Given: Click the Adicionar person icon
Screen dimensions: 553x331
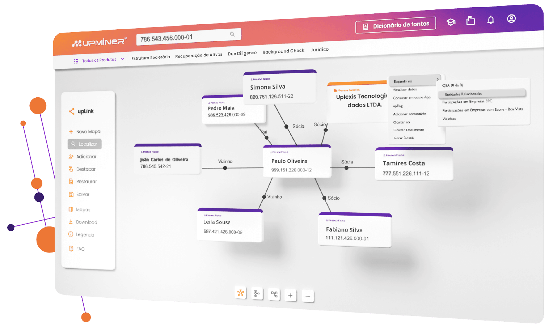Looking at the screenshot, I should click(x=71, y=157).
